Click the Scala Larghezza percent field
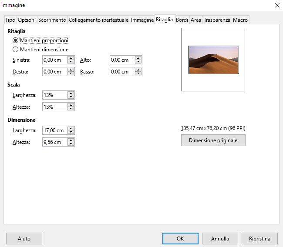283x247 pixels. (x=55, y=95)
